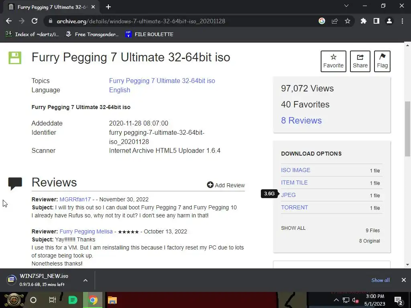
Task: Open the clock showing 3:00 PM
Action: pyautogui.click(x=375, y=300)
